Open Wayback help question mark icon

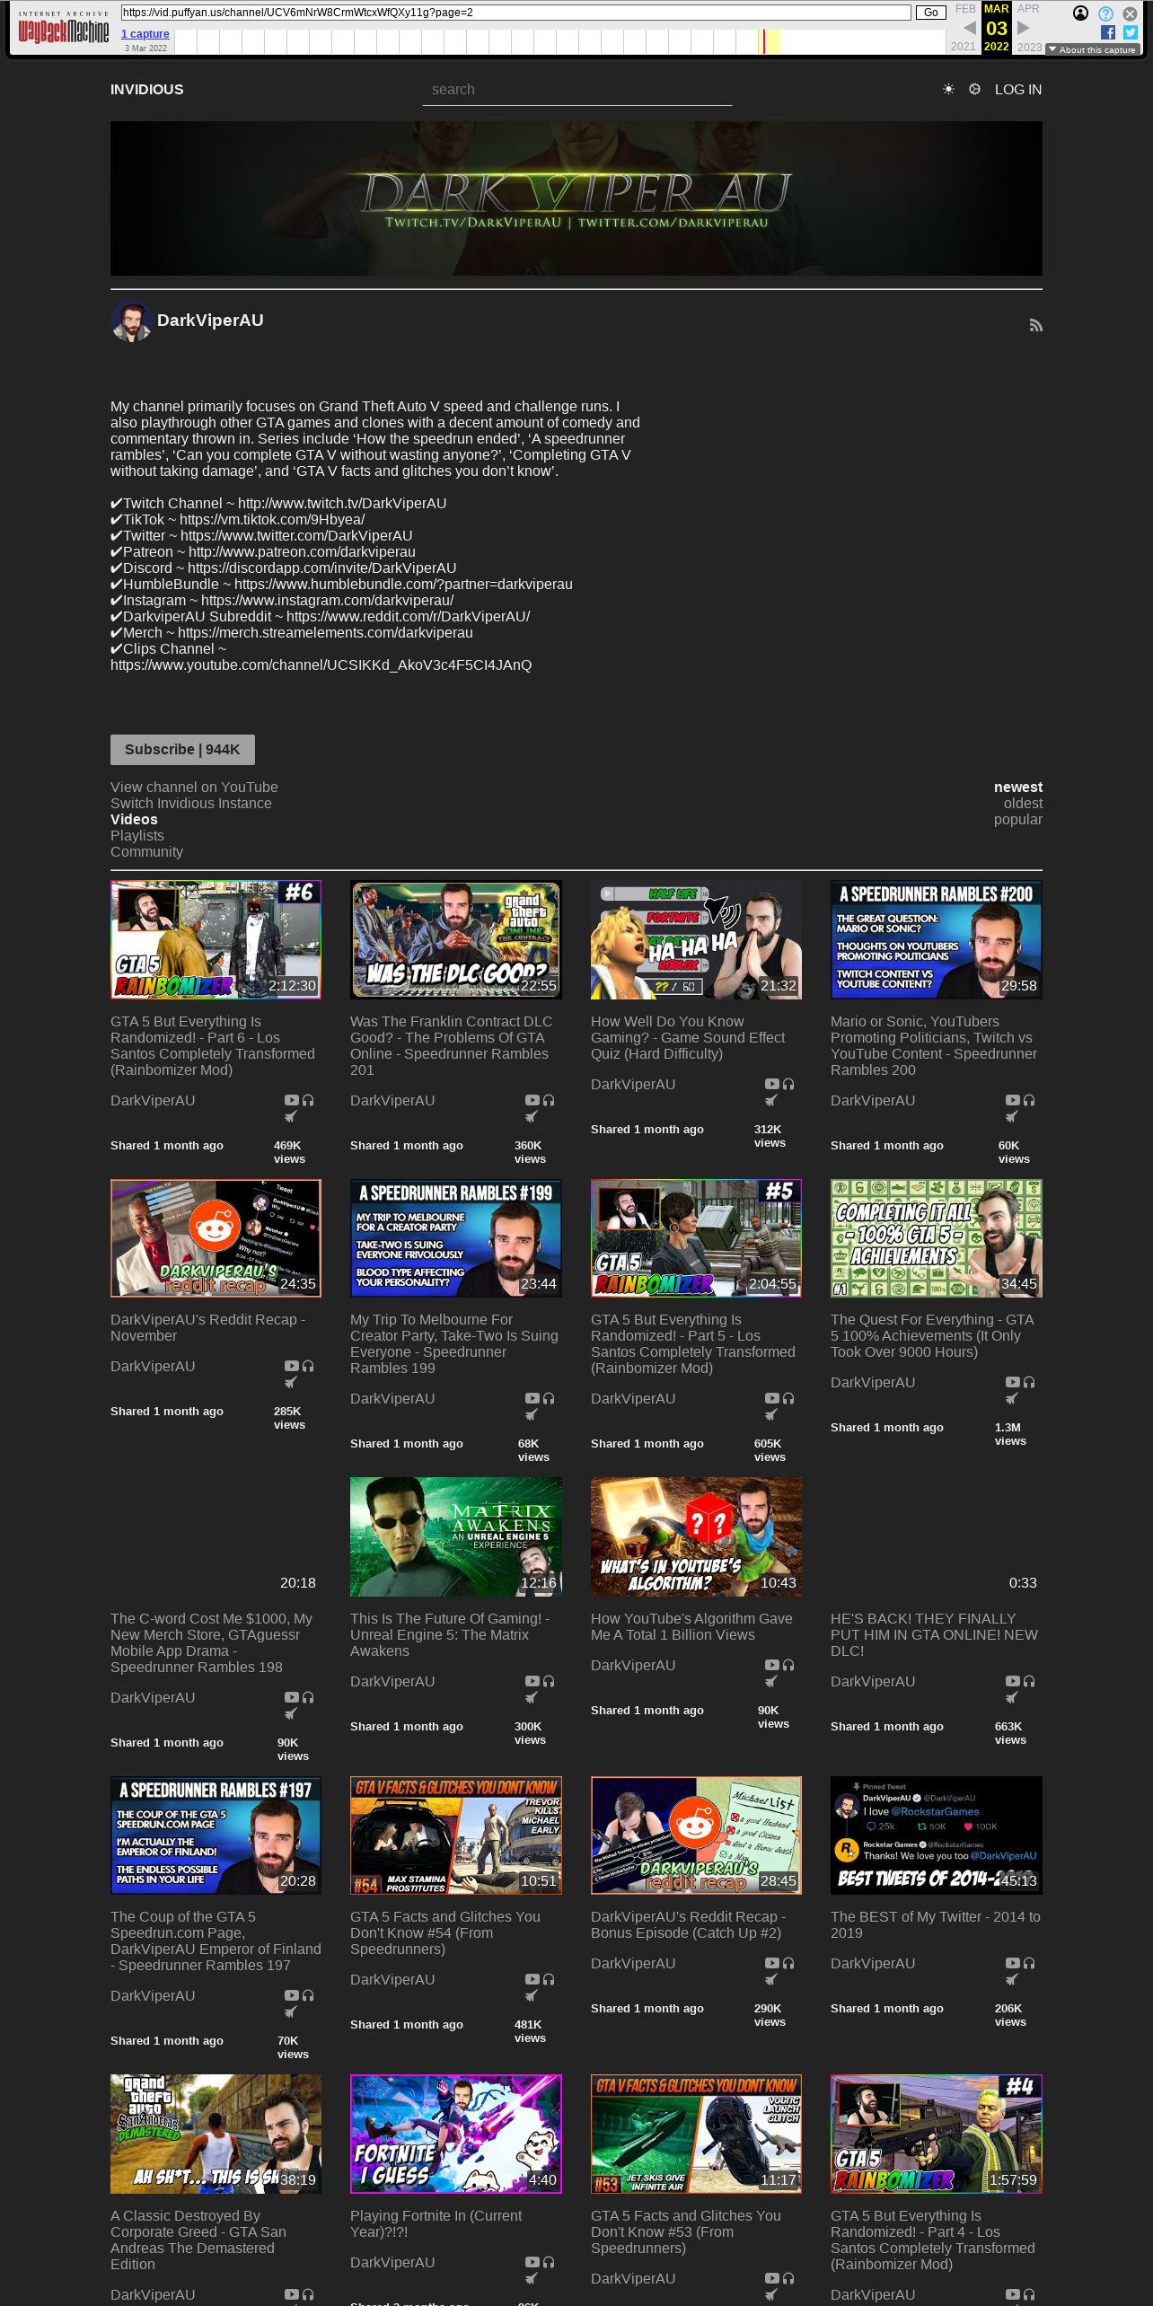tap(1105, 13)
